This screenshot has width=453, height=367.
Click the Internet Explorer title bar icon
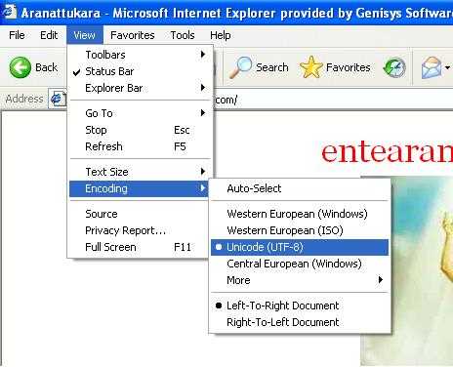pyautogui.click(x=9, y=12)
